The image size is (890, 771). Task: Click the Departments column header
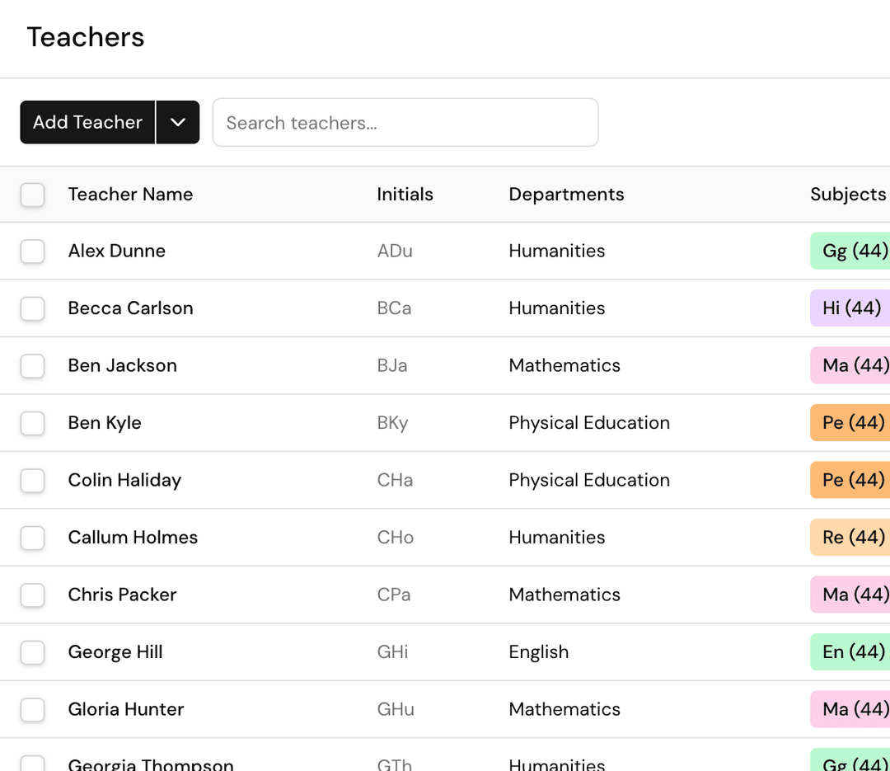566,195
